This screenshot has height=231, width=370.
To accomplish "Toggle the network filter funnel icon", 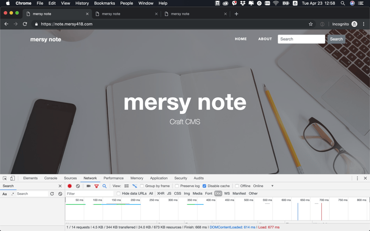I will 96,186.
